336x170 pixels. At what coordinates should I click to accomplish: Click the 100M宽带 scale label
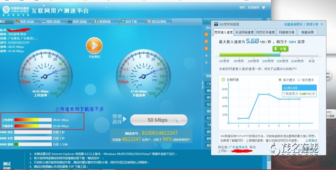(x=297, y=61)
